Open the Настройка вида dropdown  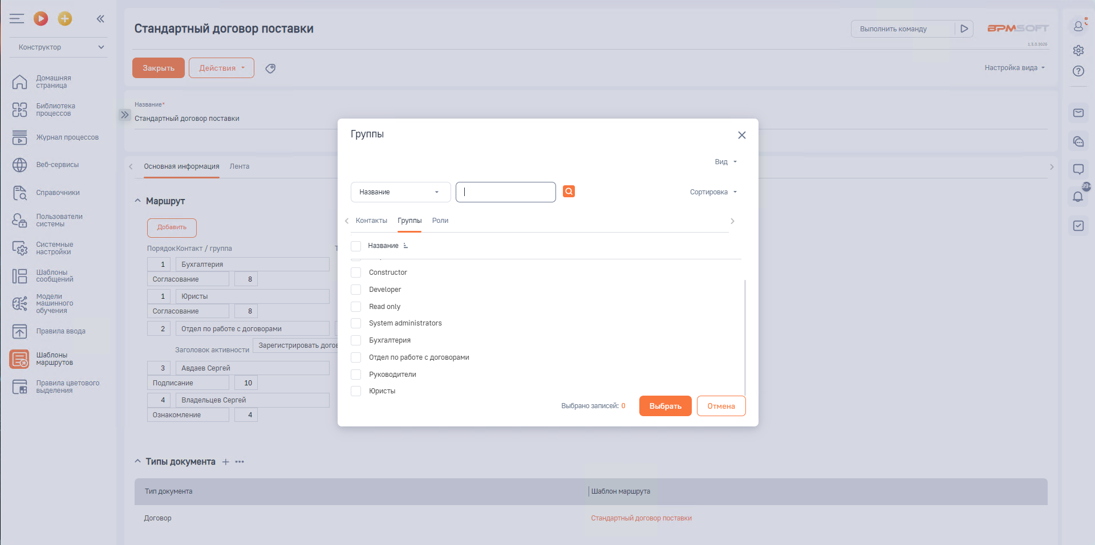click(x=1015, y=68)
